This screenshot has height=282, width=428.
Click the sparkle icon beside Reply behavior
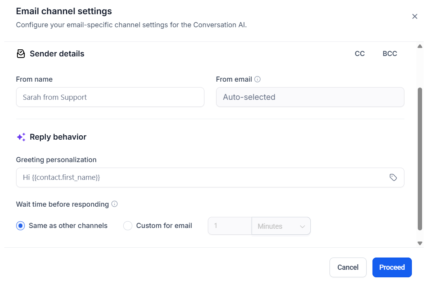tap(21, 137)
